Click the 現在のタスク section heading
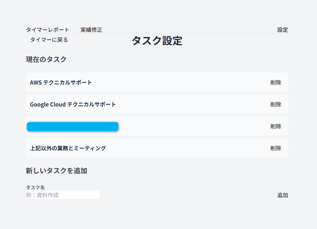317x229 pixels. (x=46, y=59)
